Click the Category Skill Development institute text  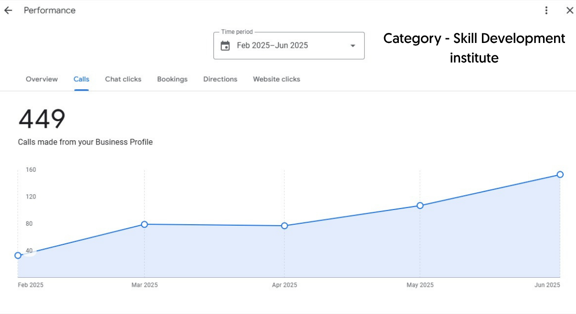click(474, 48)
